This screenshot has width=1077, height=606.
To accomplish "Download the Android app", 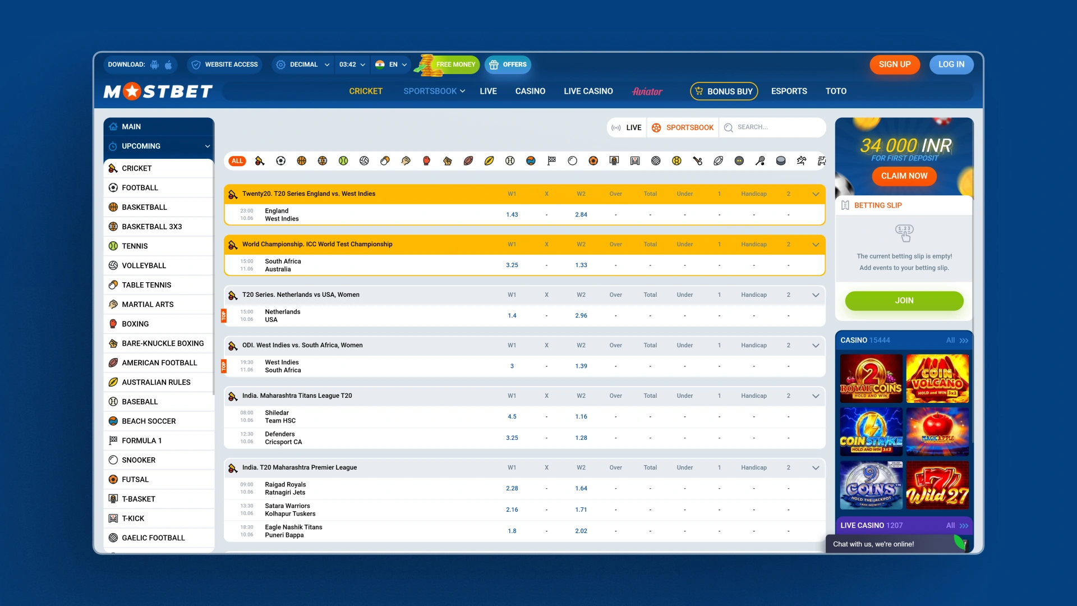I will (154, 65).
